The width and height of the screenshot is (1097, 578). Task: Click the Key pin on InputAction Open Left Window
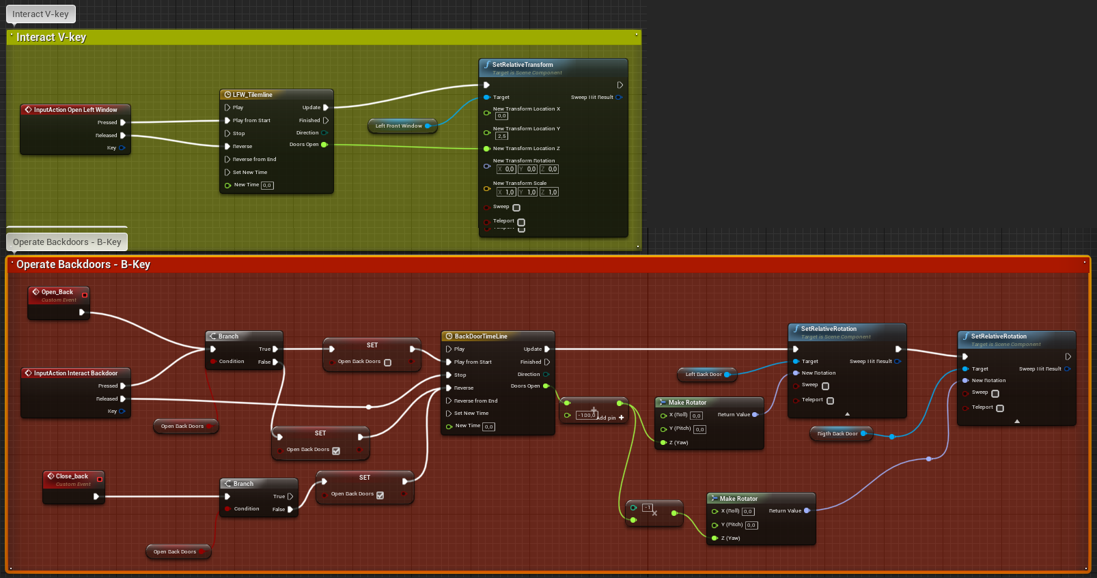[122, 147]
